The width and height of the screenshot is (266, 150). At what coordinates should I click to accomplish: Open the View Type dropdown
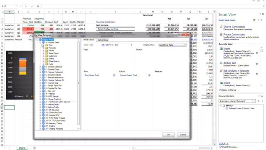(131, 45)
